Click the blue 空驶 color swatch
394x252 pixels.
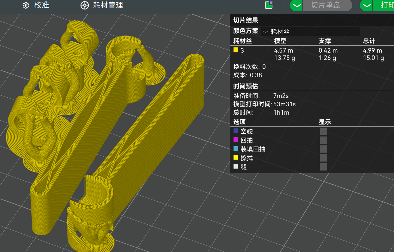coord(236,131)
